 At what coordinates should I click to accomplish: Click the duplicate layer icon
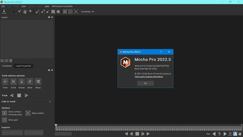6,61
